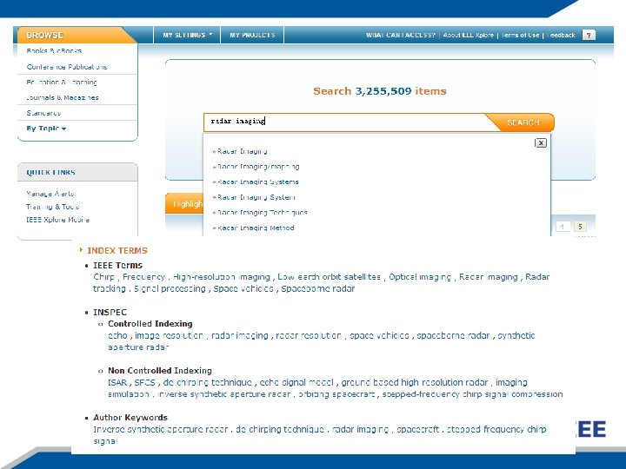Open the Manage Alerts quick link
626x469 pixels.
(50, 194)
